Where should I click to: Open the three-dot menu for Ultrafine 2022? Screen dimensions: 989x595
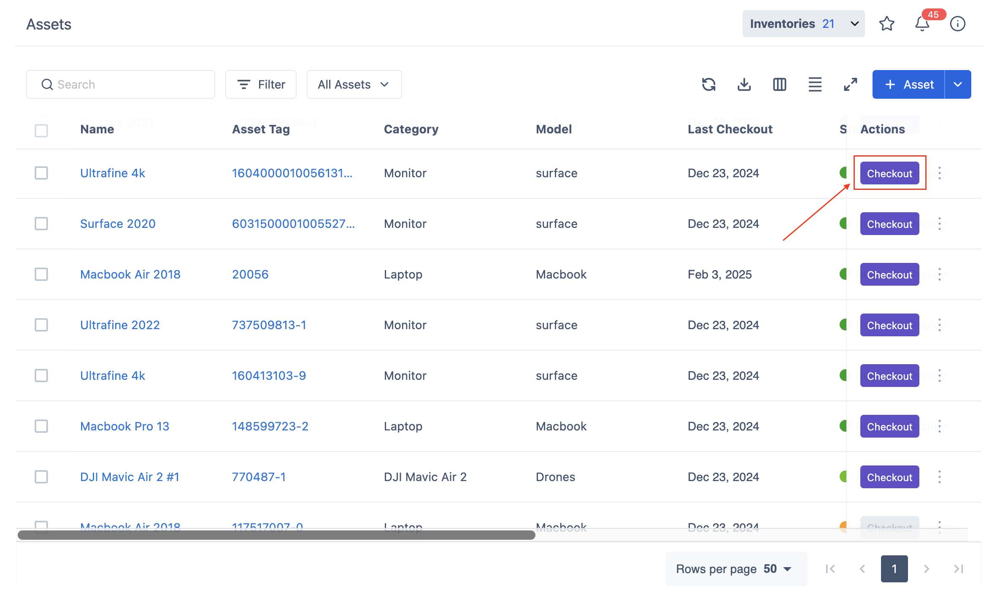(940, 325)
